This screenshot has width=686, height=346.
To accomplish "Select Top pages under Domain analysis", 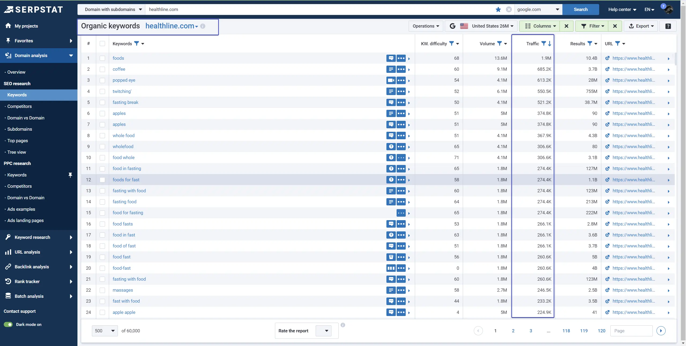I will tap(18, 141).
